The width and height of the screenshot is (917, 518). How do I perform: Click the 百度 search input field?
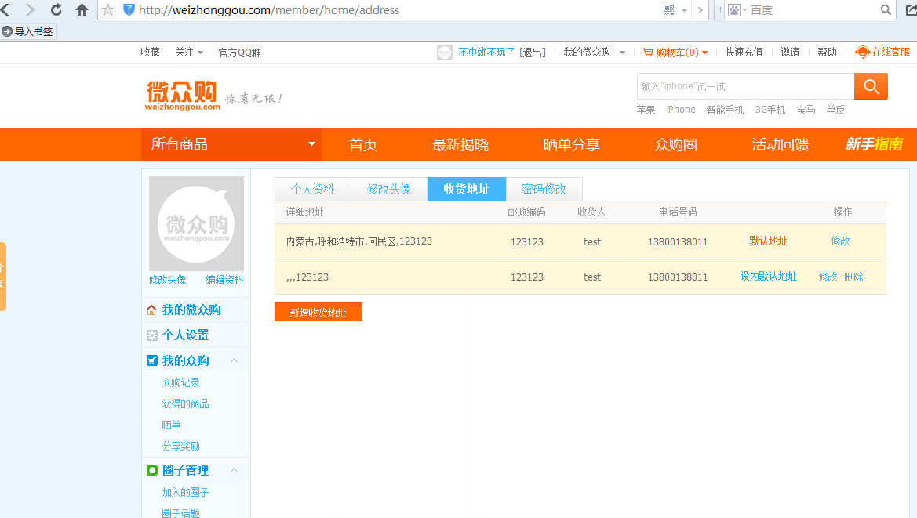[x=813, y=10]
